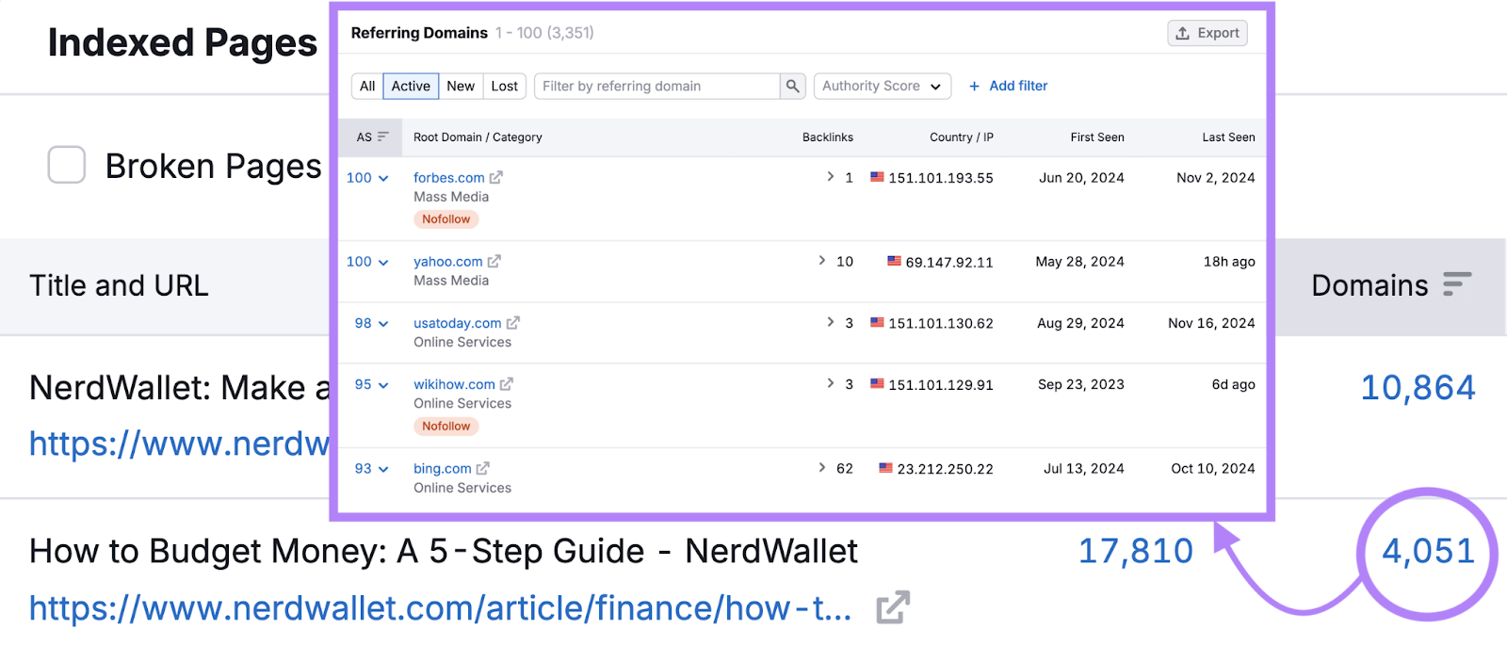
Task: Switch to the Active tab
Action: pos(411,87)
